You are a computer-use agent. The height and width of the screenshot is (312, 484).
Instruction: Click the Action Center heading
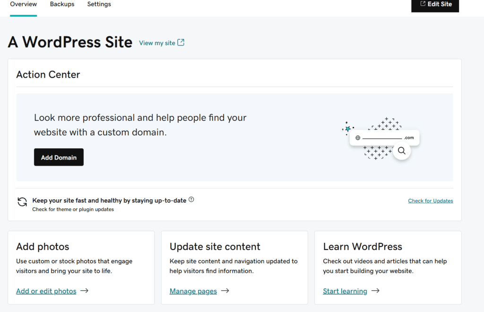click(x=48, y=74)
